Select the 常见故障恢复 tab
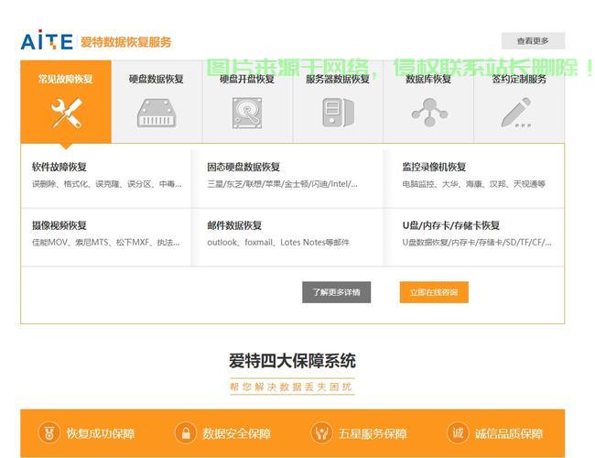This screenshot has width=595, height=458. (x=66, y=102)
